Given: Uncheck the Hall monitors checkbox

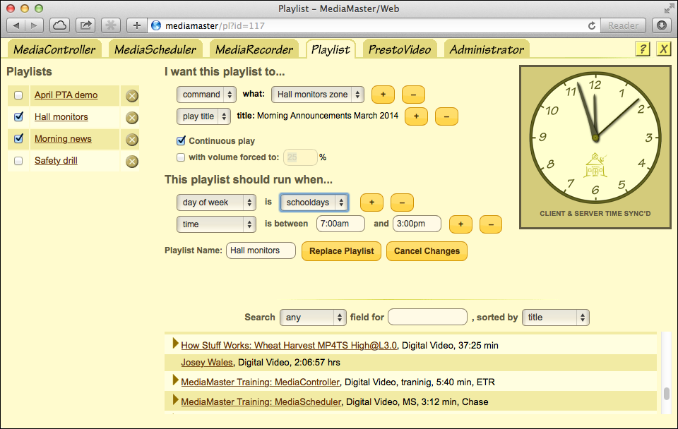Looking at the screenshot, I should coord(18,116).
